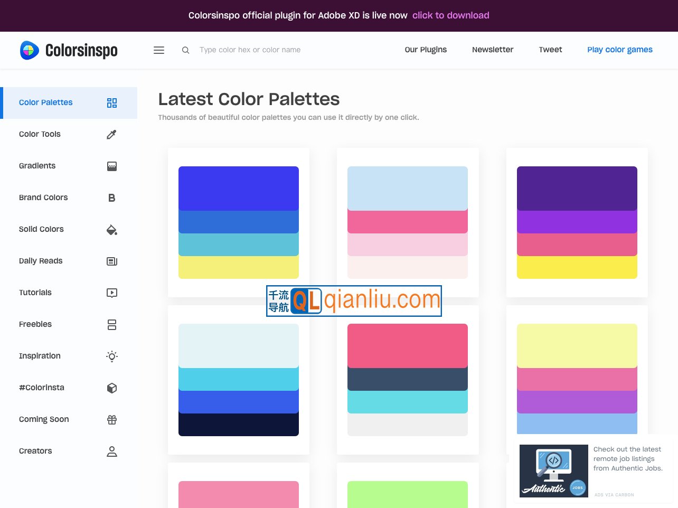678x508 pixels.
Task: Open the search magnifier icon
Action: [185, 50]
